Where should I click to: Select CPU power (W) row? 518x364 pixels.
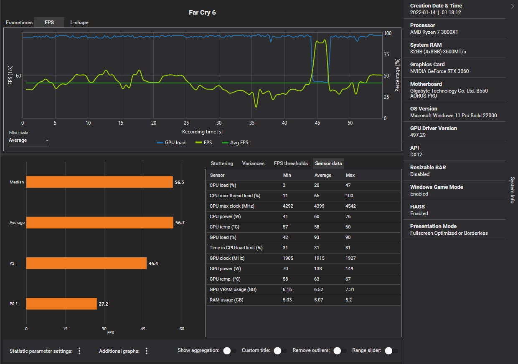(303, 217)
